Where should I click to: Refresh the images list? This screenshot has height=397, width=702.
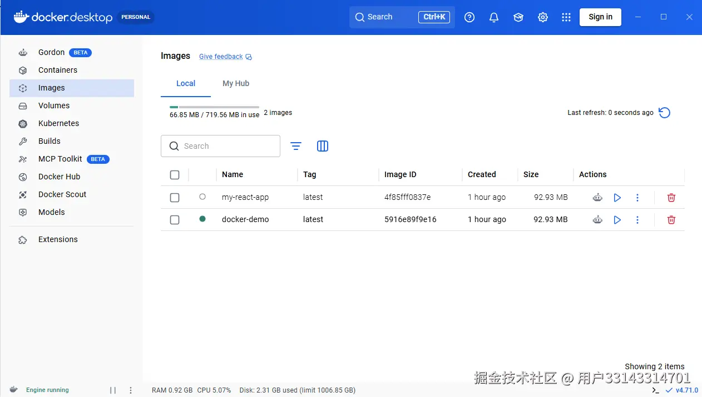point(664,113)
